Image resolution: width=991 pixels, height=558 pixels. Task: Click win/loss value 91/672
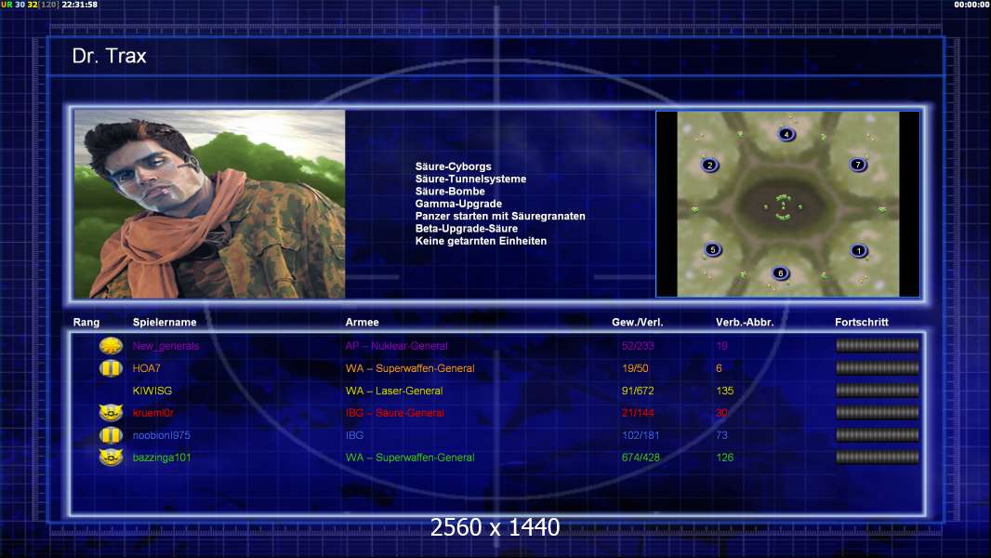tap(638, 391)
